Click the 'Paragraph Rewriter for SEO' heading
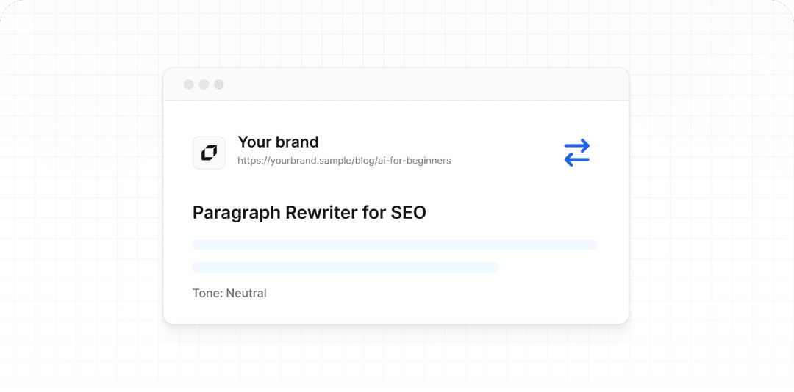This screenshot has height=392, width=794. point(309,212)
